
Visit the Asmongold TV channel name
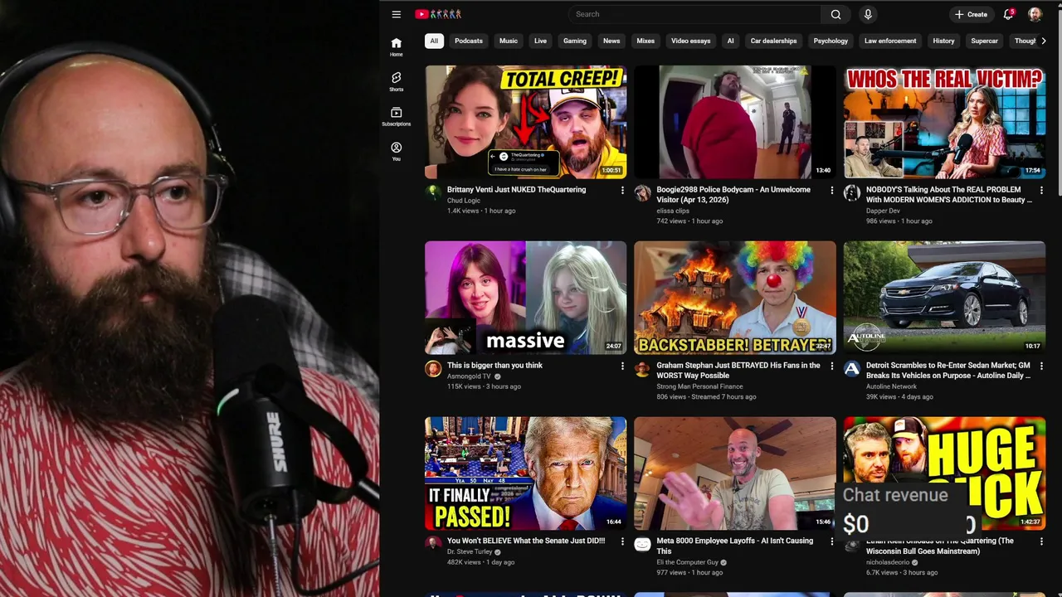[x=470, y=376]
